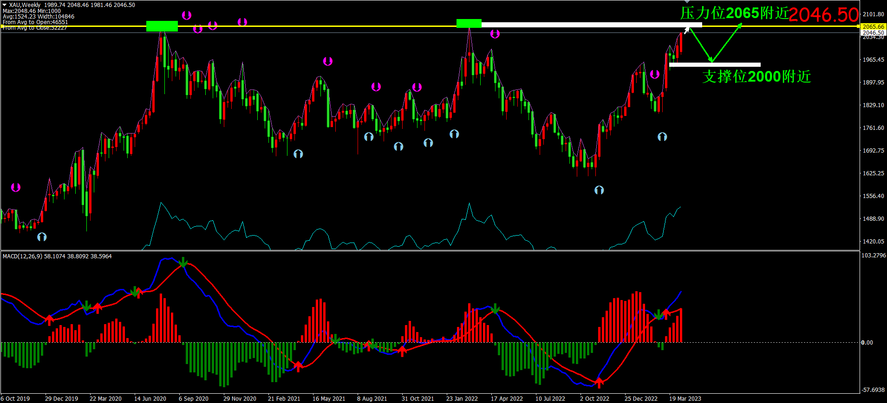The height and width of the screenshot is (403, 887).
Task: Click the triangle before the XAU,Weekly title
Action: [5, 5]
